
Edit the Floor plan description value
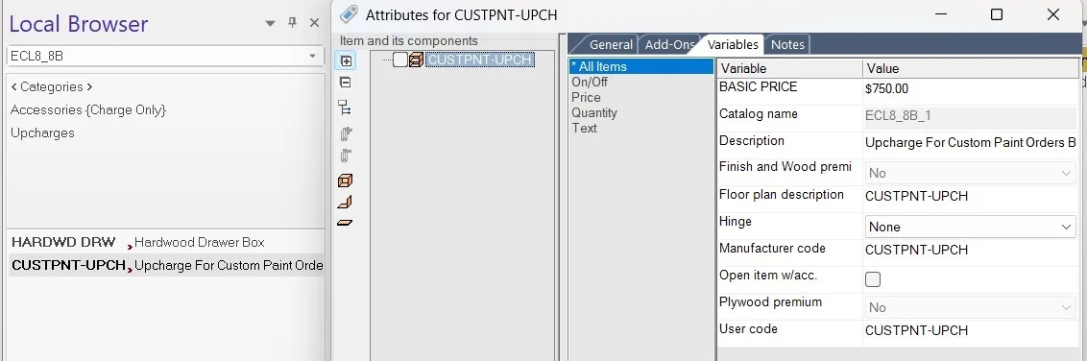971,196
